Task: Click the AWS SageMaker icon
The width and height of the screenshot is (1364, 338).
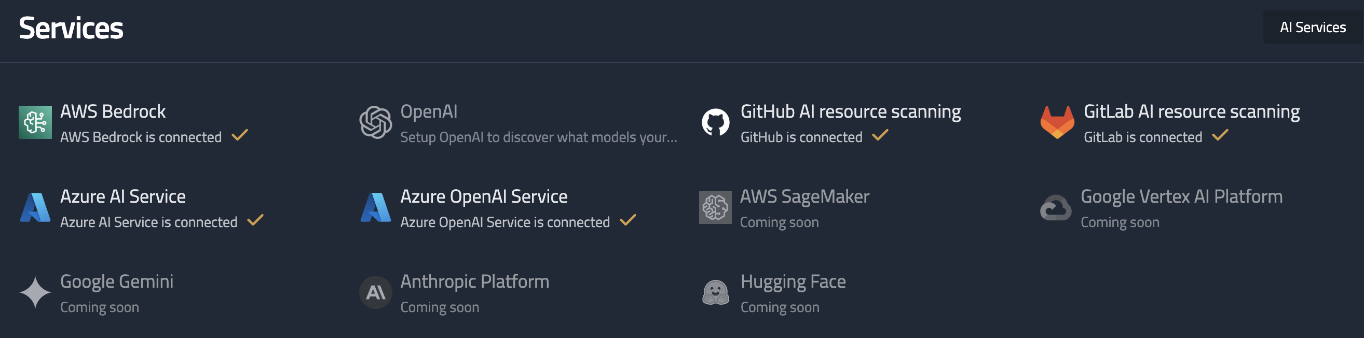Action: pos(715,207)
